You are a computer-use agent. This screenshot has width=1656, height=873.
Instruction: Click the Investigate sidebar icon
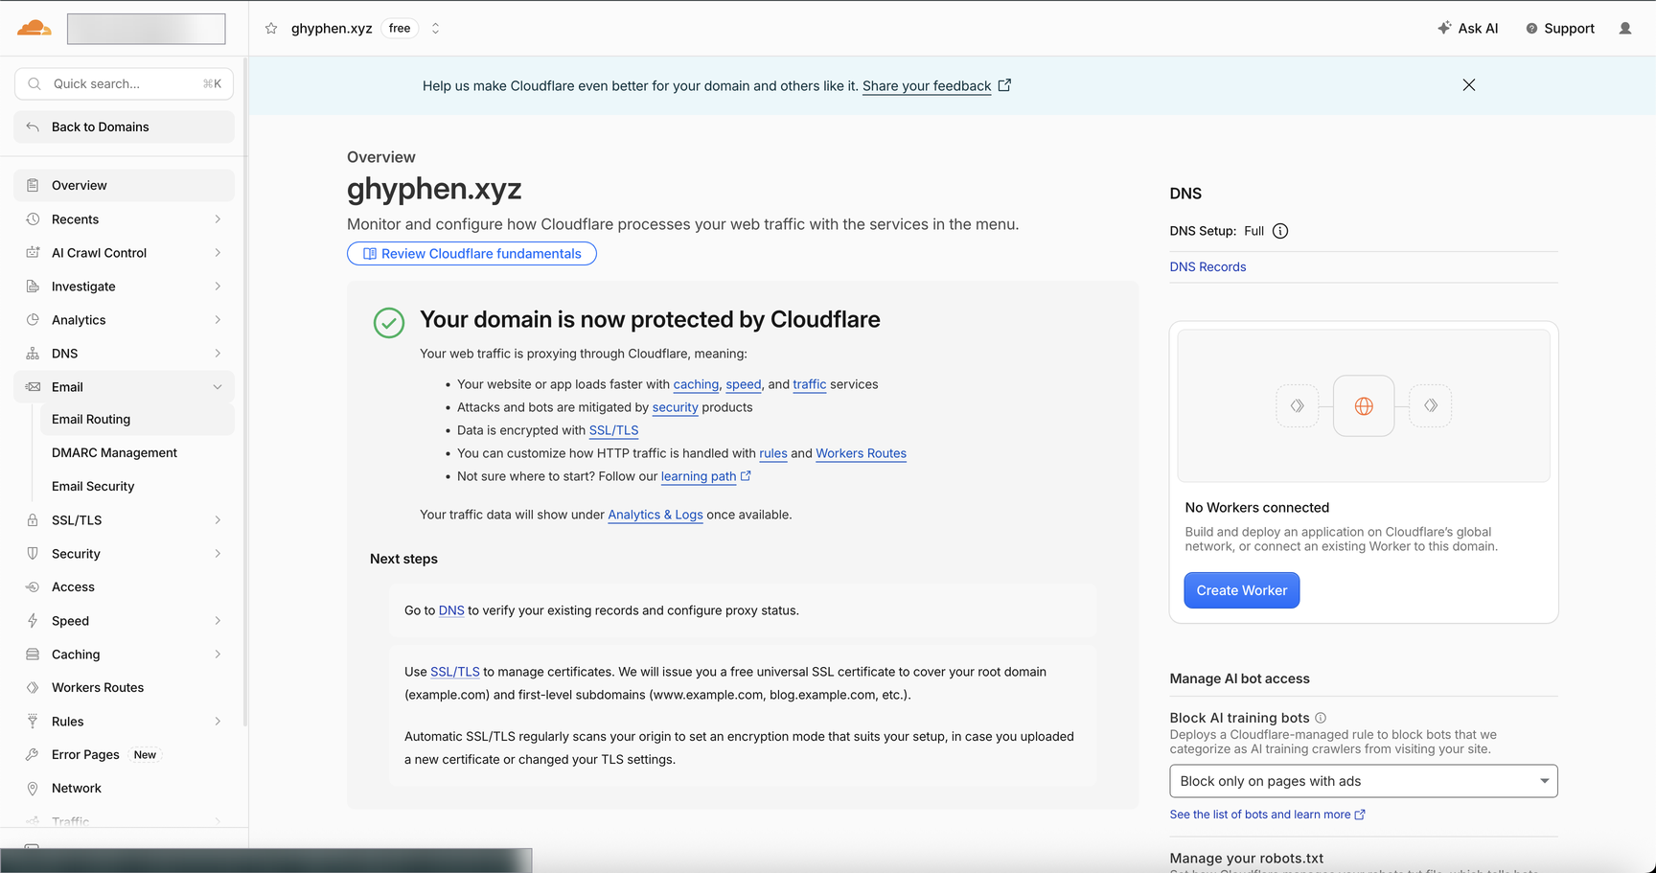point(33,287)
